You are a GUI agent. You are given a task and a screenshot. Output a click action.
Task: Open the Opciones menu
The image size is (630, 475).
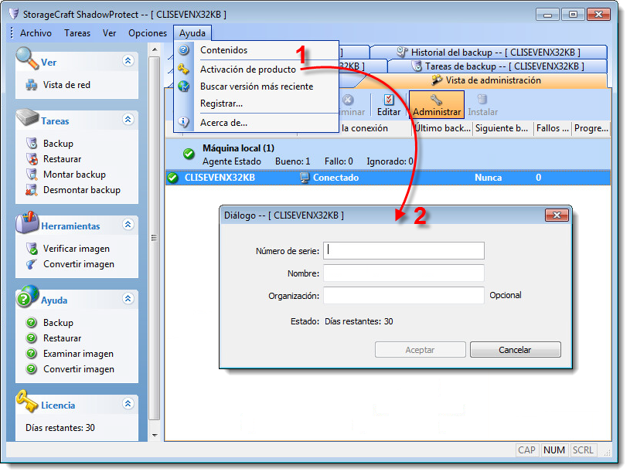pyautogui.click(x=148, y=33)
